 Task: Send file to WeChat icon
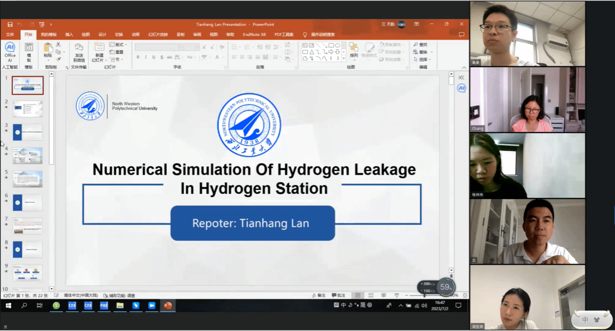(79, 50)
